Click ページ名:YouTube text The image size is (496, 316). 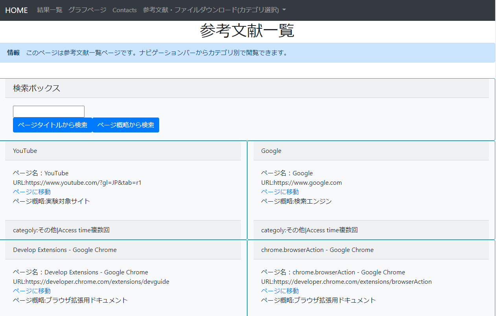pos(40,173)
